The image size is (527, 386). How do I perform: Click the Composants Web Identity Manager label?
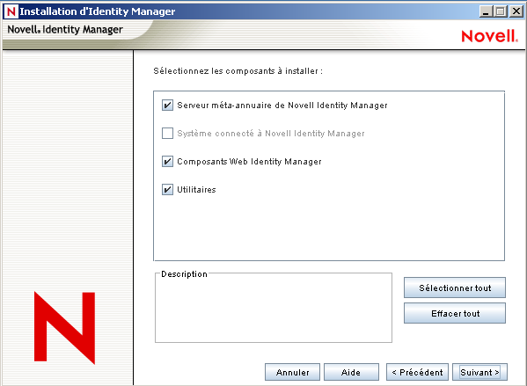coord(249,162)
